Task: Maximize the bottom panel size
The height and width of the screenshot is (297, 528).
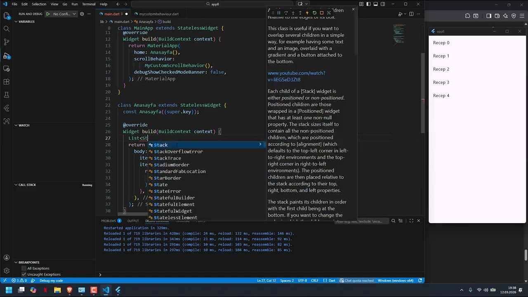Action: [x=411, y=221]
